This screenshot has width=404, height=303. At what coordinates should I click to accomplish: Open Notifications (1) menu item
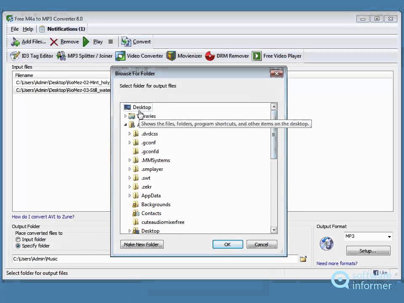tap(62, 29)
